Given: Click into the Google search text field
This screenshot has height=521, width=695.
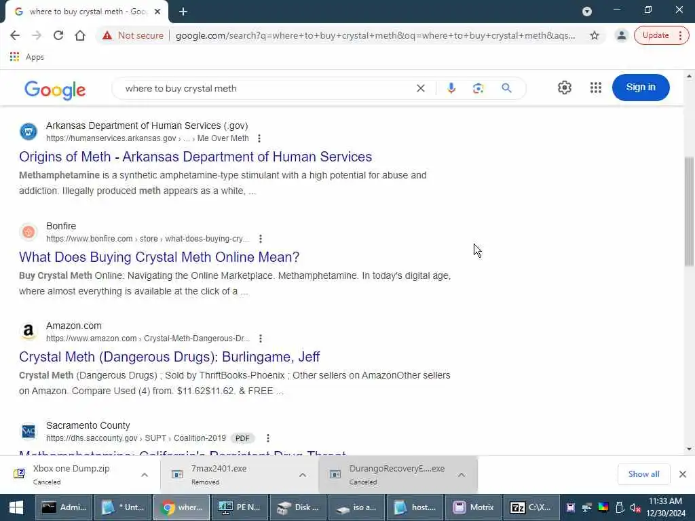Looking at the screenshot, I should [x=266, y=88].
